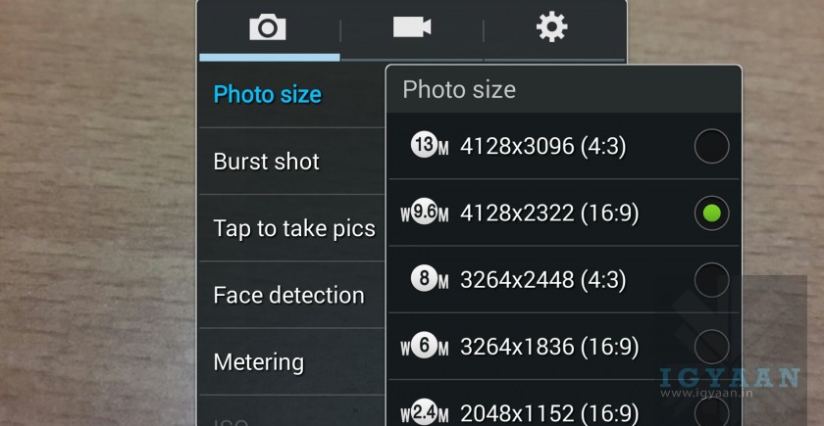The height and width of the screenshot is (426, 824).
Task: Open the Face detection setting
Action: (288, 295)
